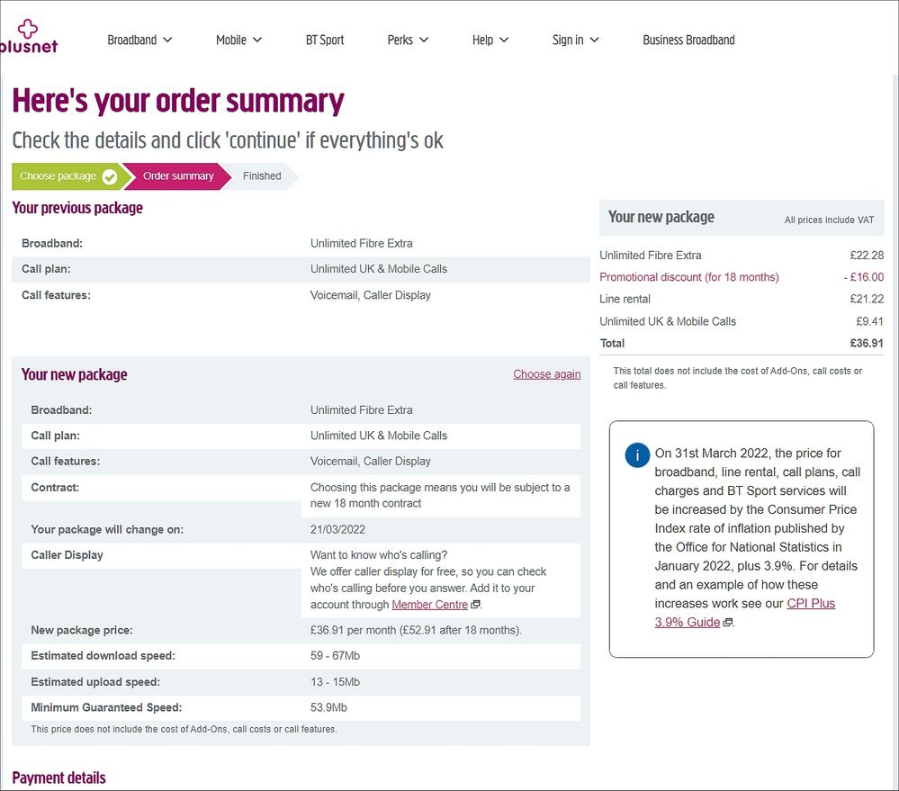Click the Order summary progress step
Viewport: 899px width, 791px height.
click(176, 176)
